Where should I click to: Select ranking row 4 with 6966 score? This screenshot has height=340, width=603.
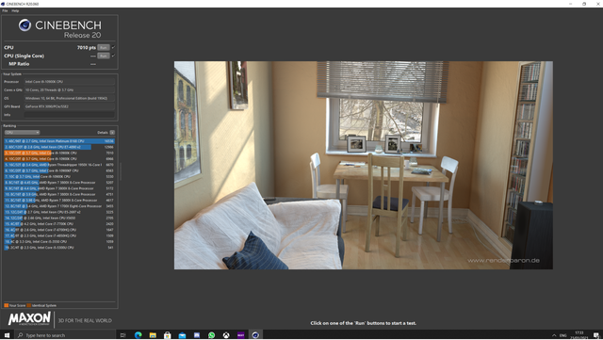[x=59, y=159]
